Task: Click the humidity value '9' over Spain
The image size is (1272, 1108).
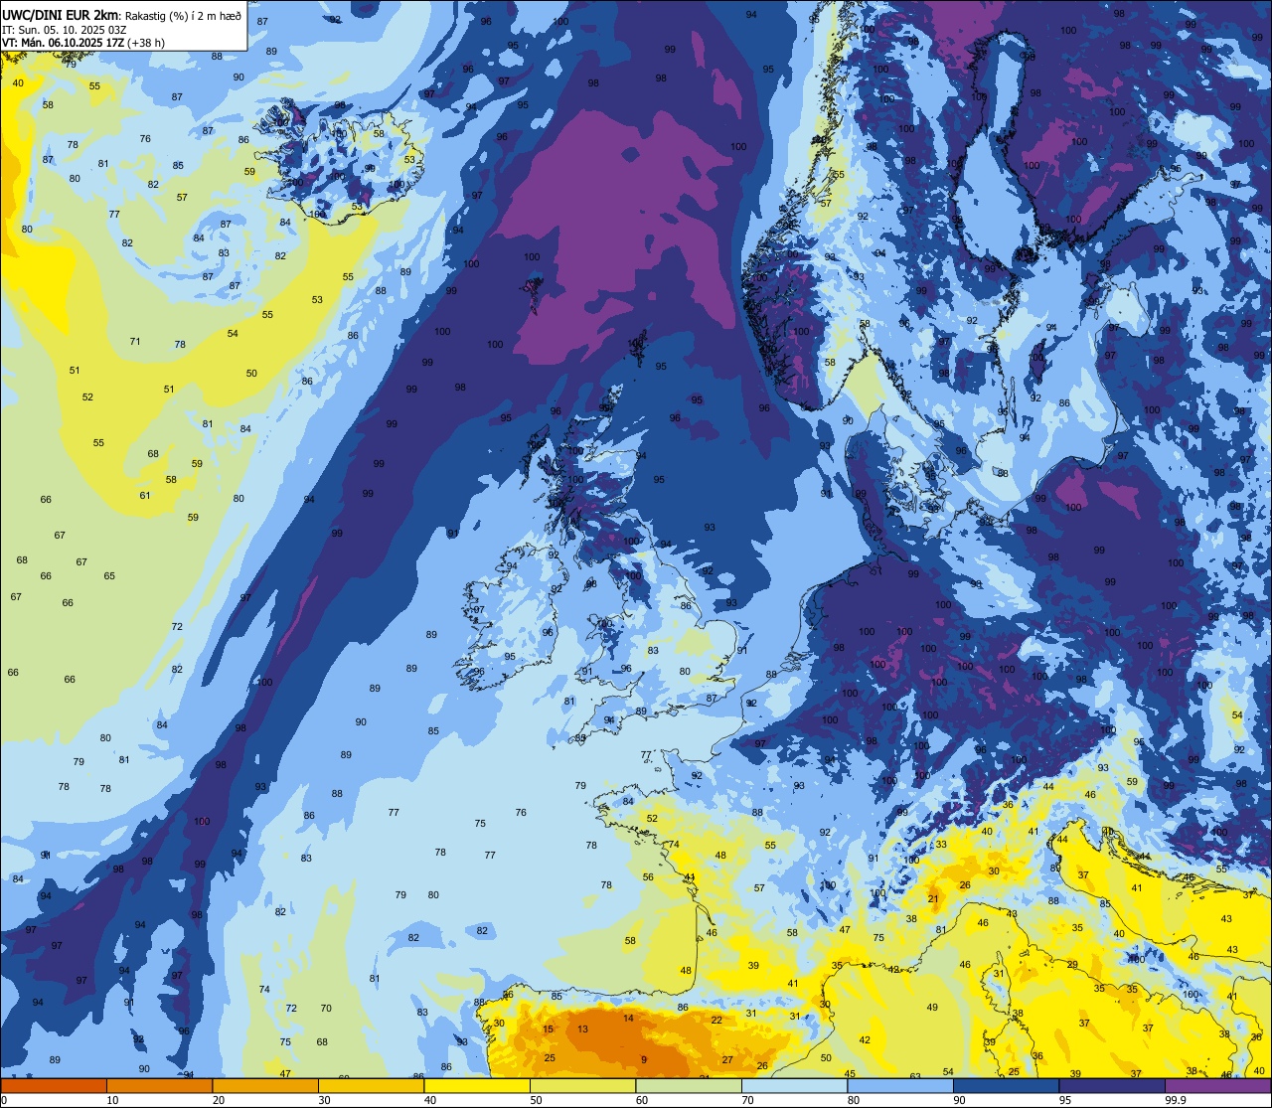Action: point(643,1059)
